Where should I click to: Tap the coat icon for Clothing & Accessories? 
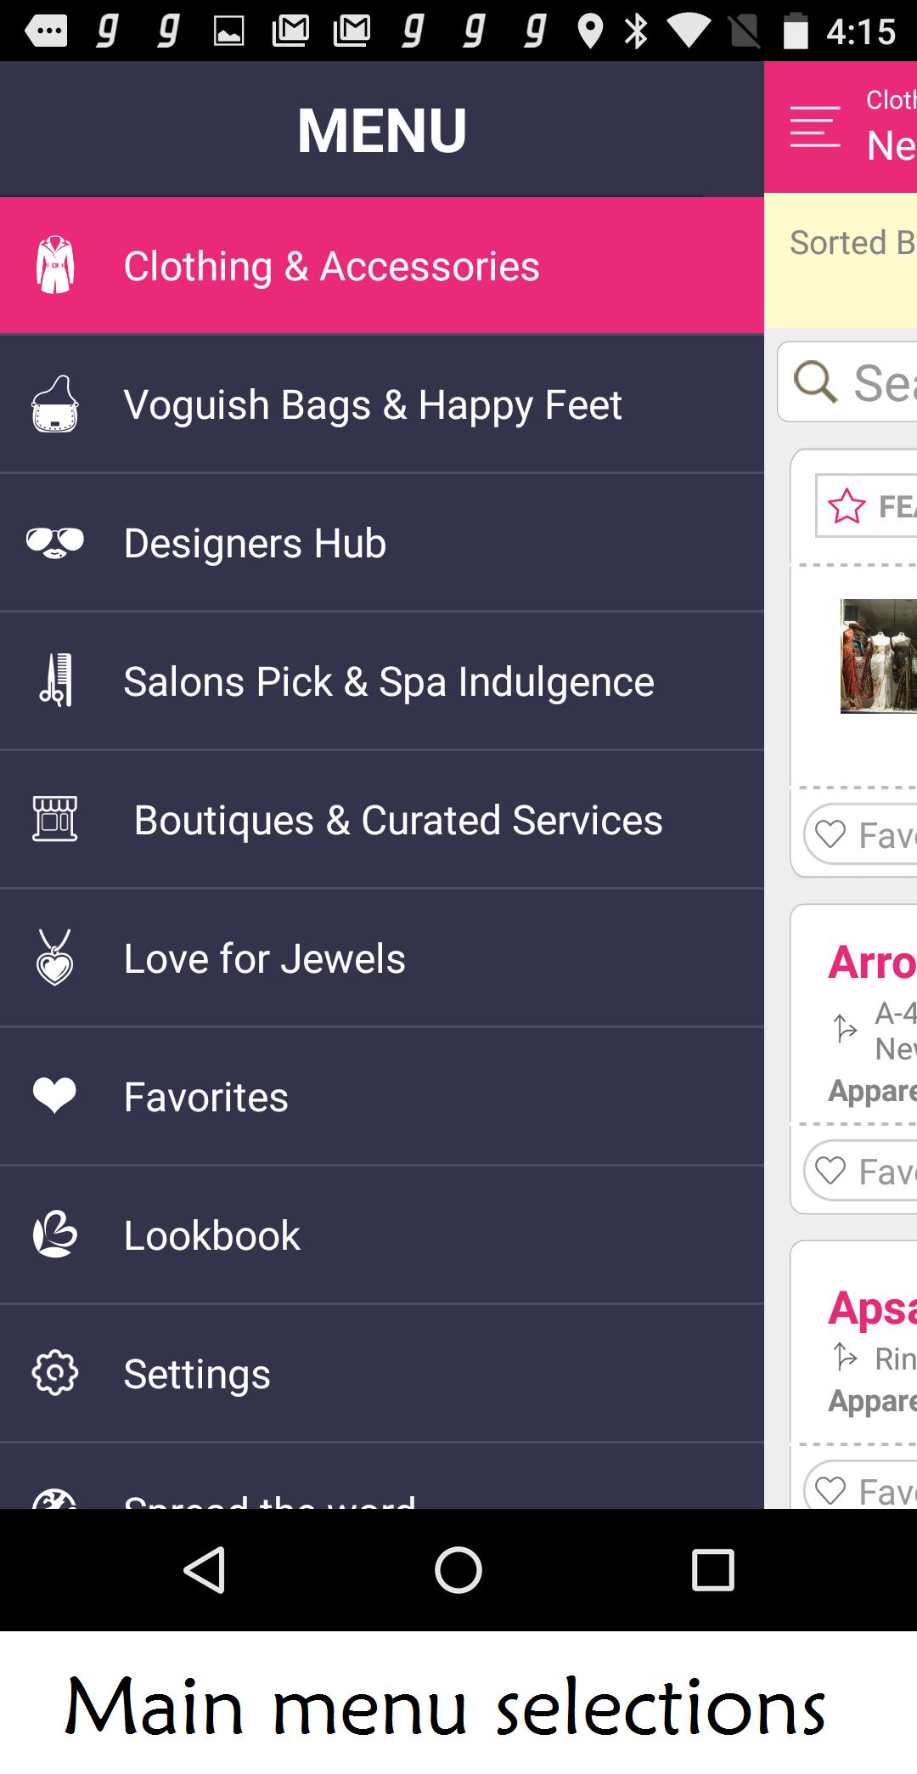click(x=55, y=265)
